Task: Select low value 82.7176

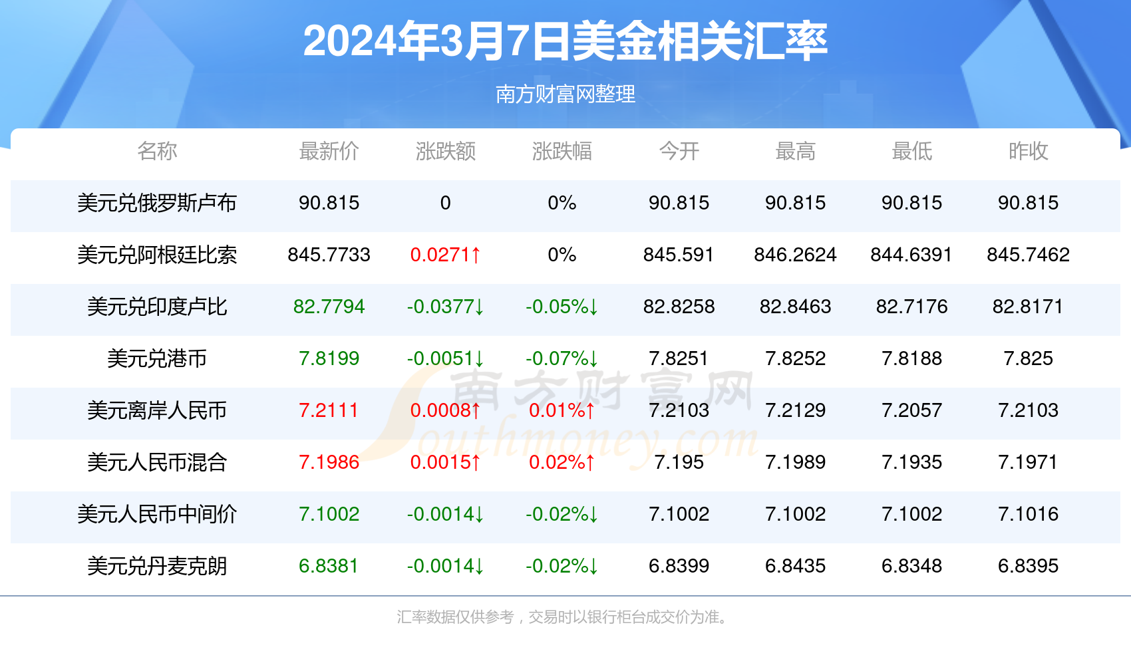Action: (x=911, y=307)
